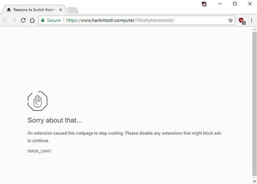Open the Chrome three-dot menu

point(251,20)
